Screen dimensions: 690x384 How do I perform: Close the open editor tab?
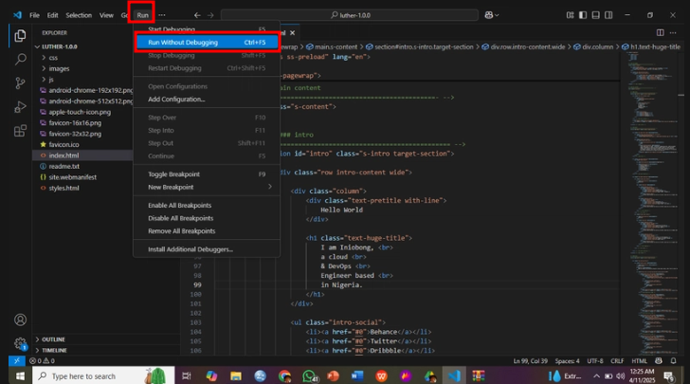(x=292, y=33)
